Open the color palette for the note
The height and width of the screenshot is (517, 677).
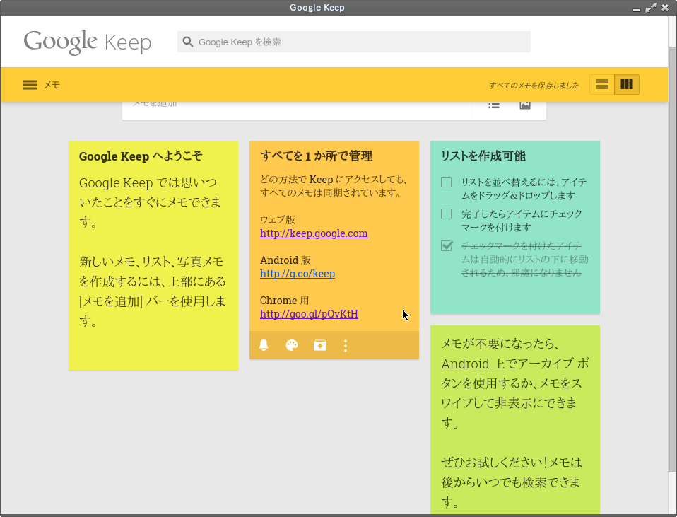(292, 345)
